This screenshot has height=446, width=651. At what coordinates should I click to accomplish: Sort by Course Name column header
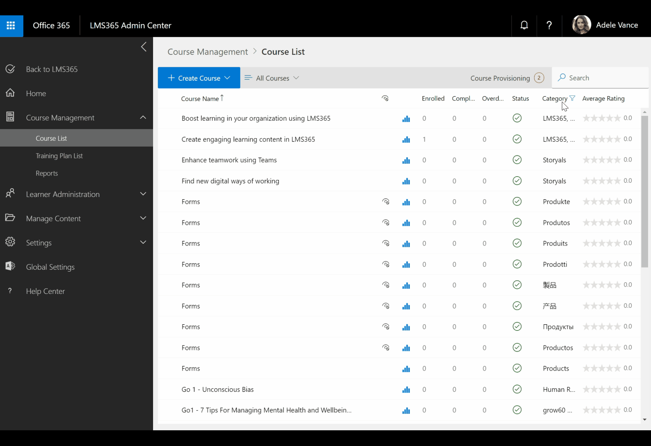click(200, 99)
